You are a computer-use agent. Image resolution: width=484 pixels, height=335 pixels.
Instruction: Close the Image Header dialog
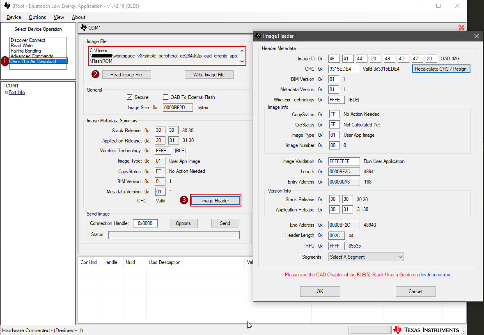pyautogui.click(x=476, y=36)
